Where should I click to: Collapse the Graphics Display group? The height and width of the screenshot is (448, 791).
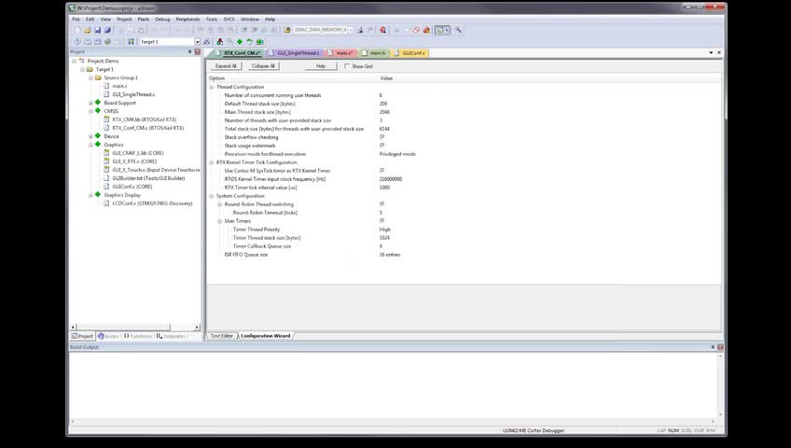click(90, 195)
